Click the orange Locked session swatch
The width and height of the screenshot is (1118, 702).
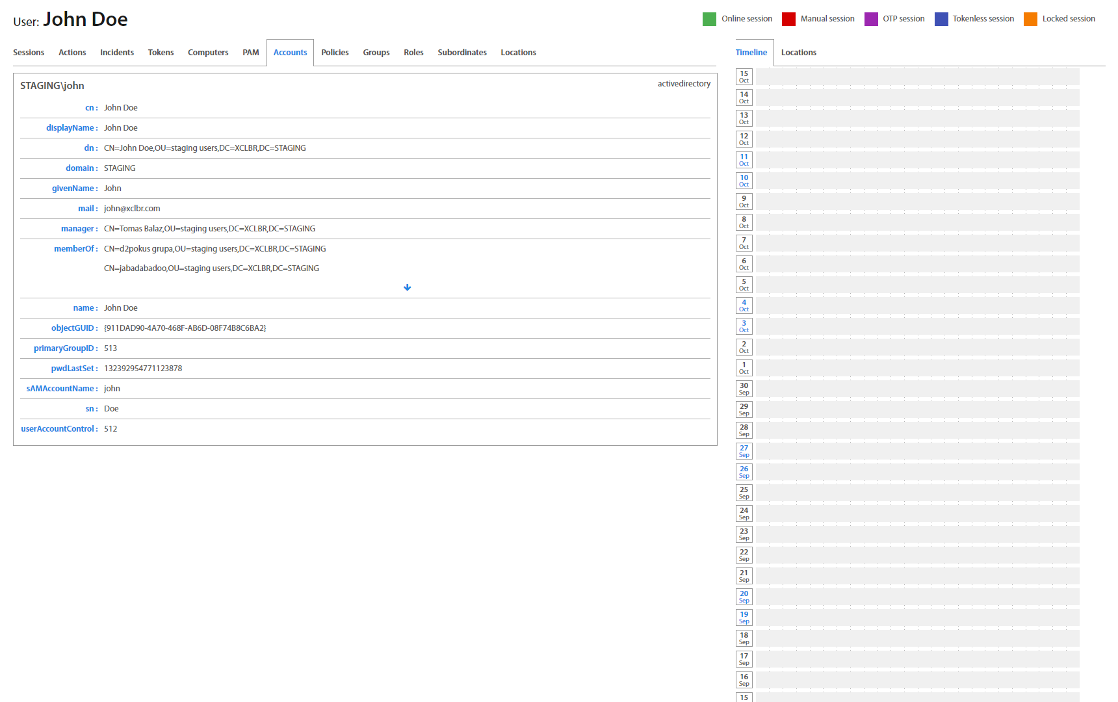click(1030, 19)
